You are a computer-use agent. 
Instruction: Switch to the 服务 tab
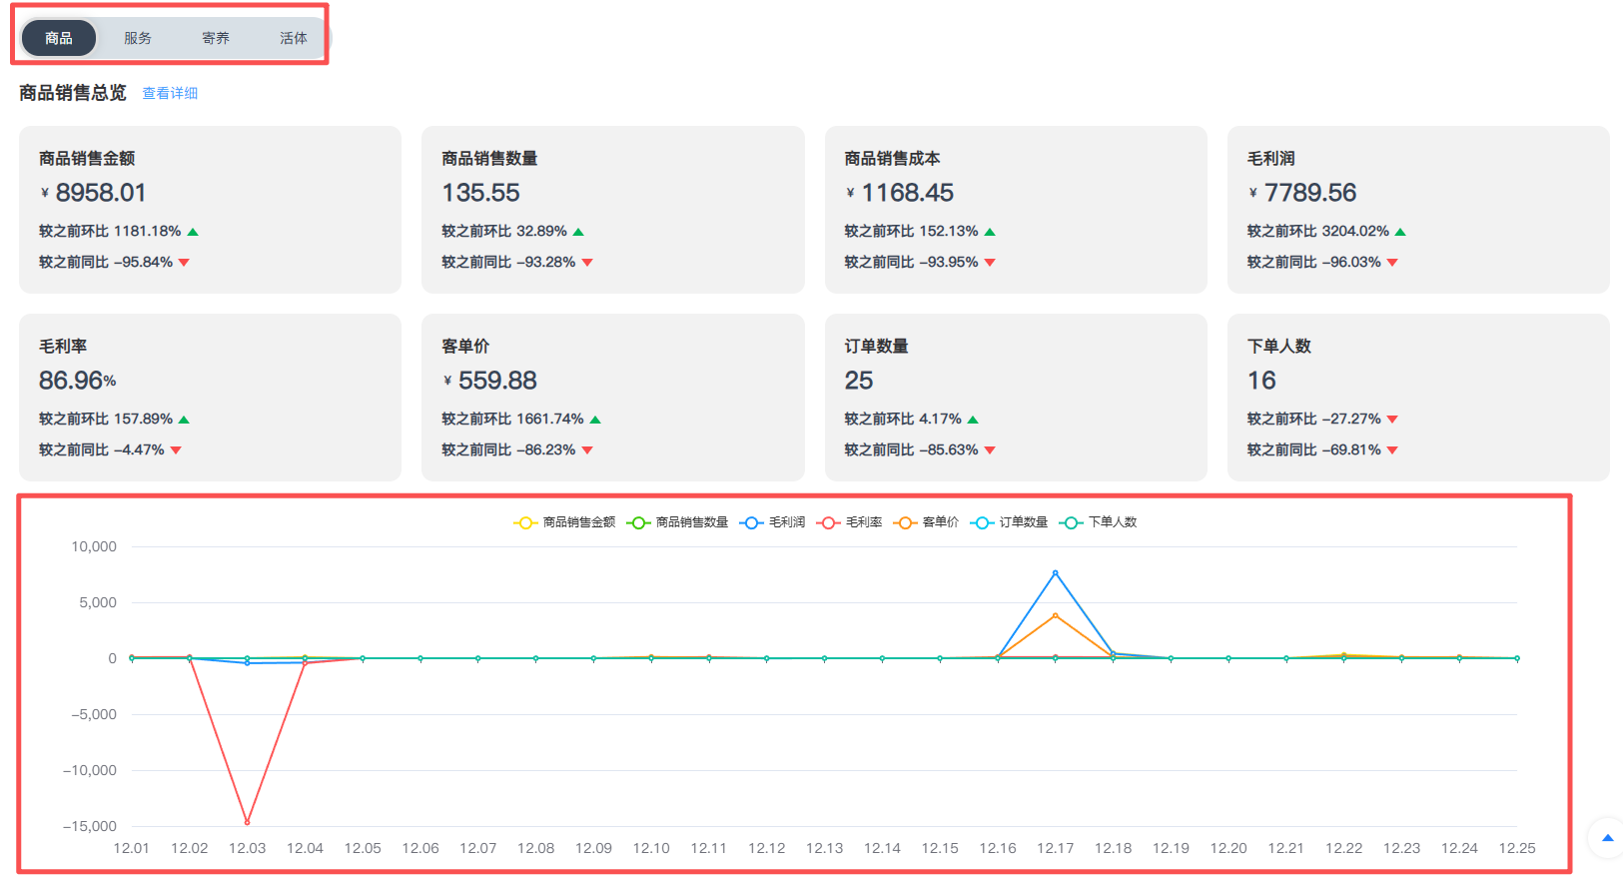click(x=138, y=38)
